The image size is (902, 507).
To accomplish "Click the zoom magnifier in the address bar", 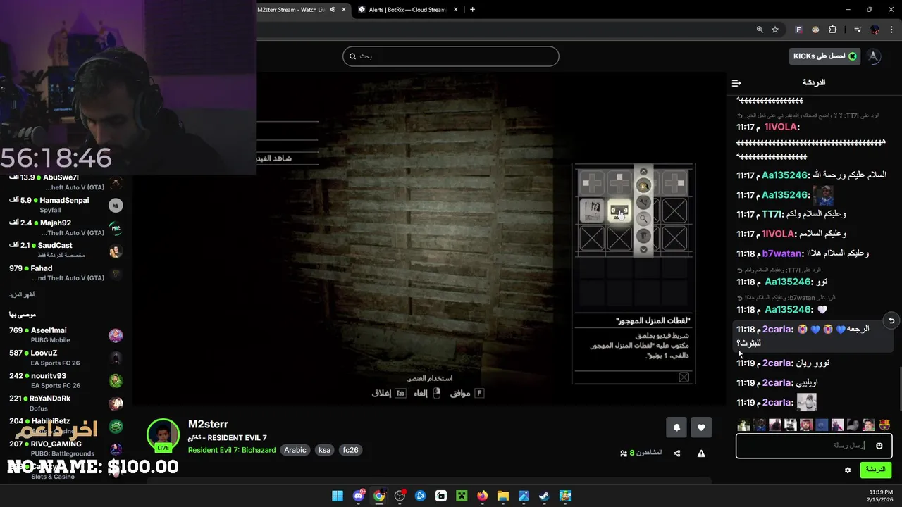I will click(760, 30).
